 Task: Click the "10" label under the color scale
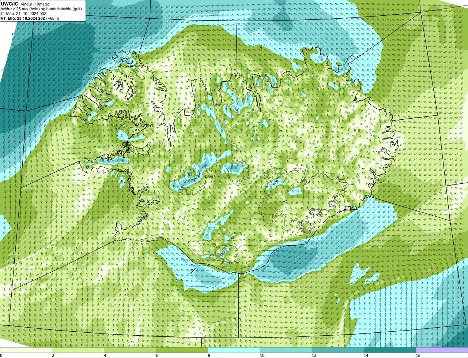tap(262, 355)
